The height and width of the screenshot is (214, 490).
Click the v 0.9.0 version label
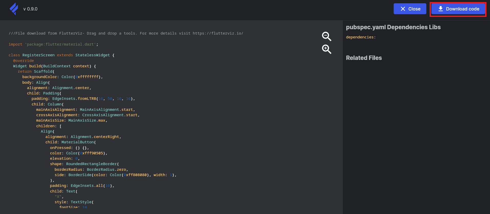coord(30,9)
